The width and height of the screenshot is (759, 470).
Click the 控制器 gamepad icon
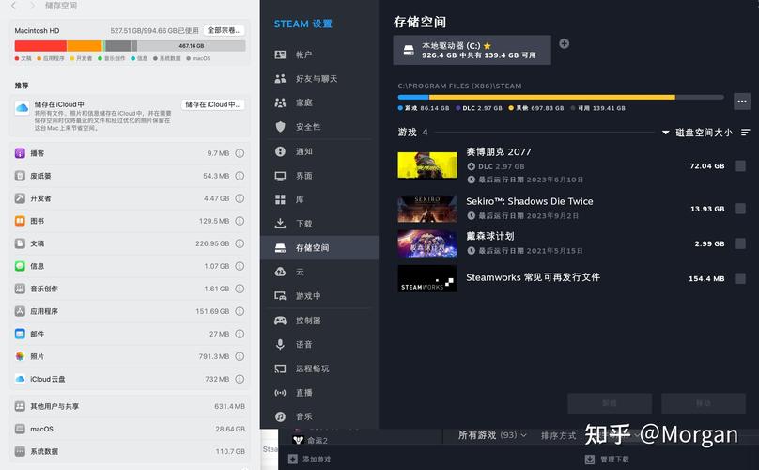pos(280,321)
